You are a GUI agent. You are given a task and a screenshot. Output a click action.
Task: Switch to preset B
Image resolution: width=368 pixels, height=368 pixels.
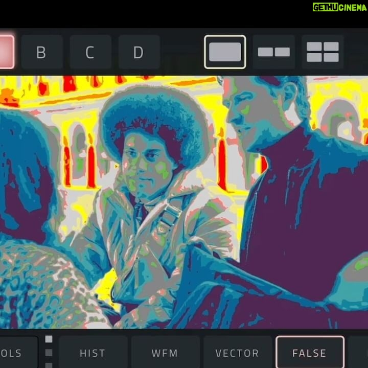(41, 52)
